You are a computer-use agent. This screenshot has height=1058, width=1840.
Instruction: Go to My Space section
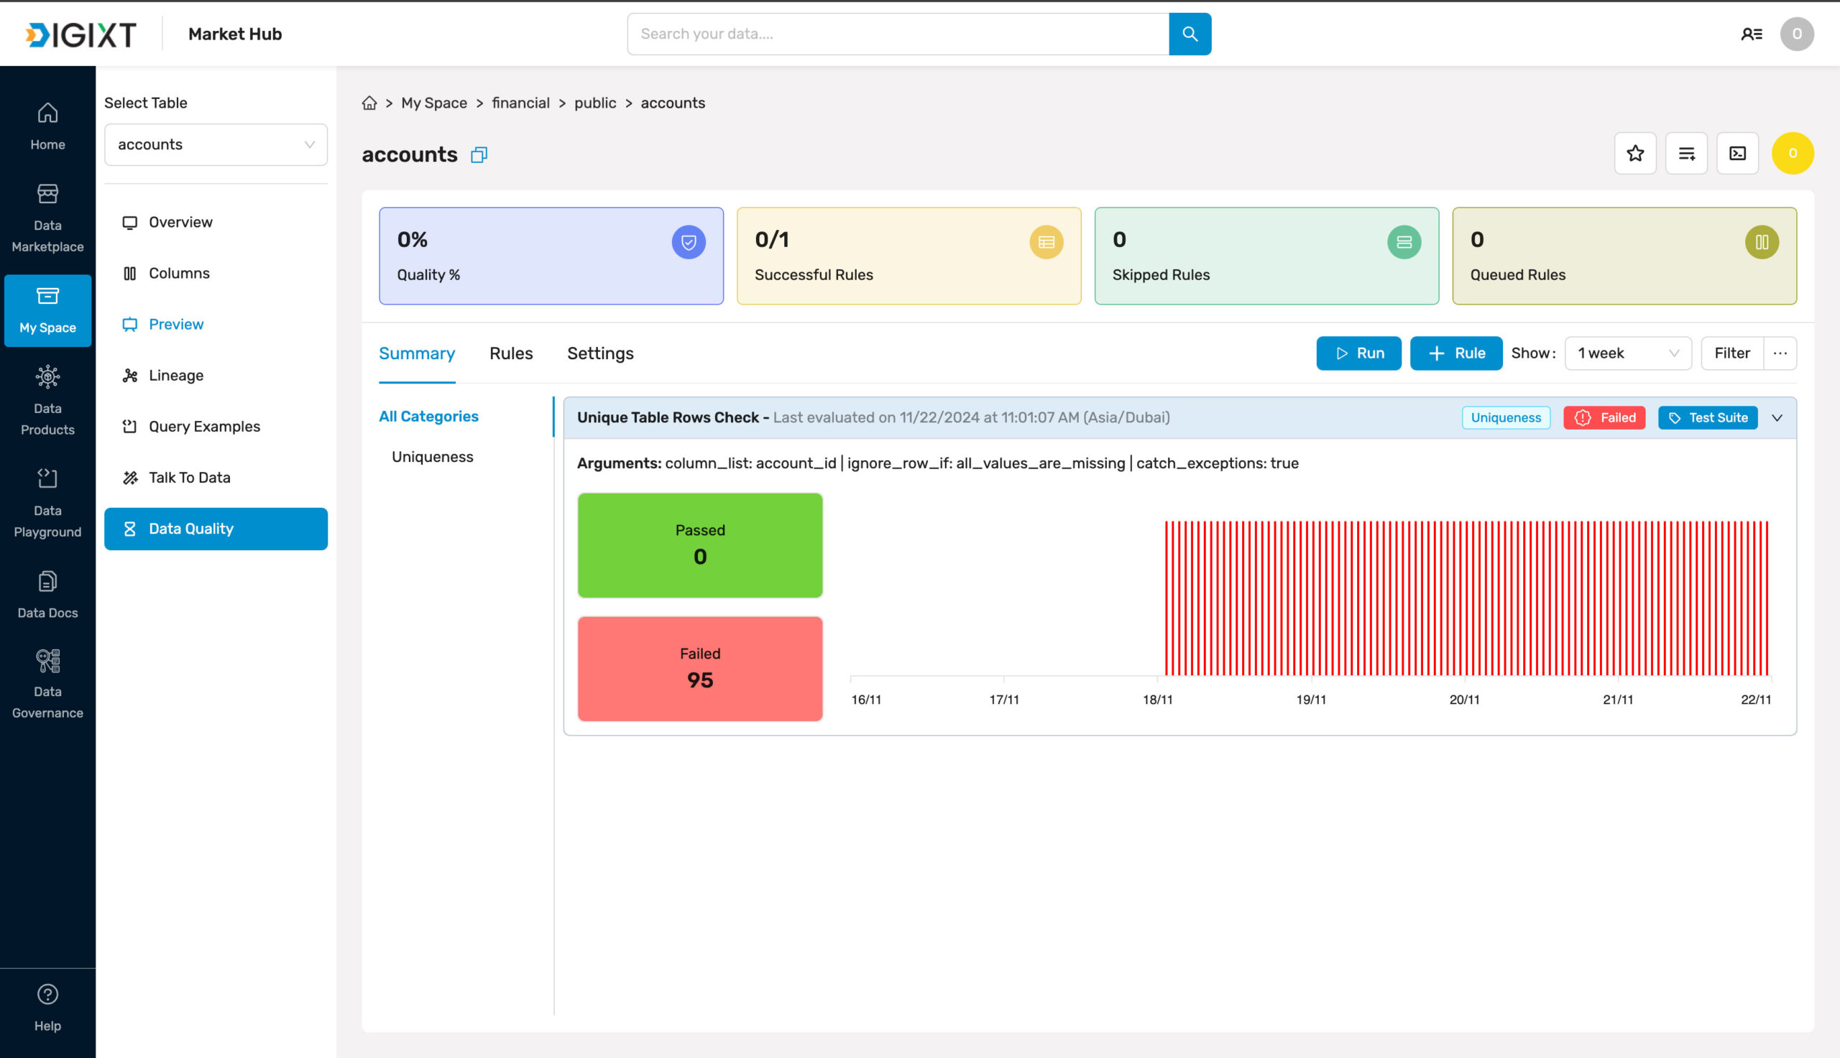point(47,310)
